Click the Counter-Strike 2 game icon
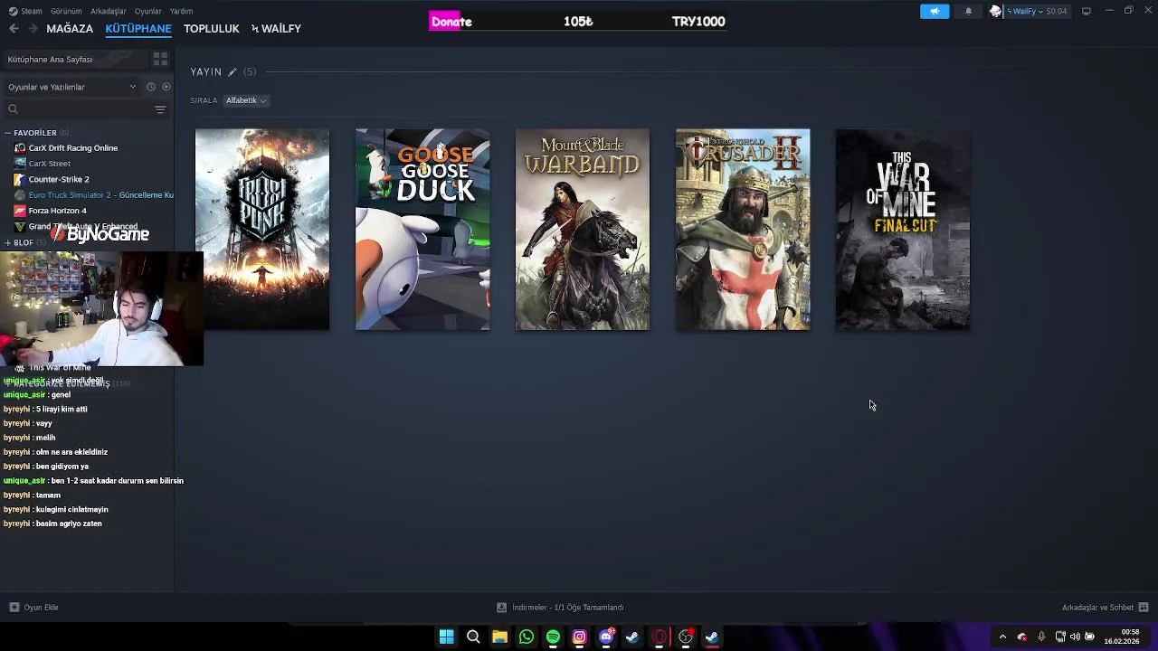The image size is (1158, 651). [x=20, y=179]
